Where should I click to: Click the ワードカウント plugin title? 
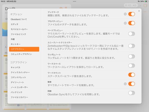[x=54, y=73]
